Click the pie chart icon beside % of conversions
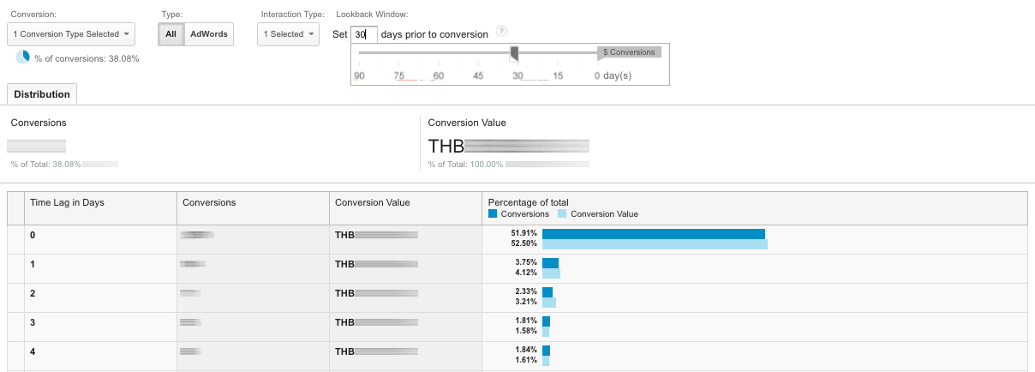The height and width of the screenshot is (372, 1035). (22, 57)
